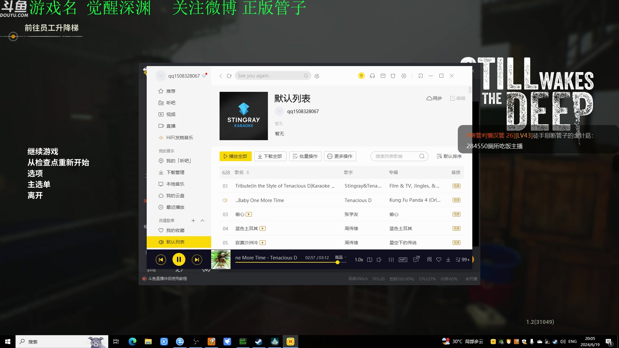This screenshot has width=619, height=348.
Task: Open the play queue icon showing 99+
Action: (462, 260)
